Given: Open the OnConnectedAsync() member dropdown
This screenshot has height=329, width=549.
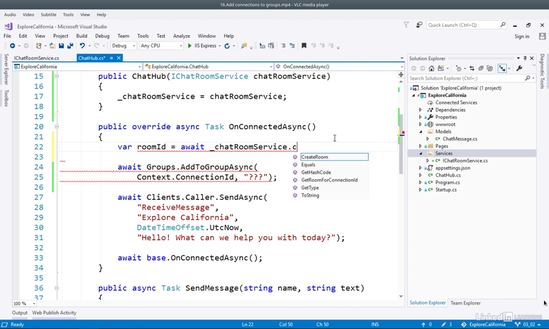Looking at the screenshot, I should (x=339, y=66).
